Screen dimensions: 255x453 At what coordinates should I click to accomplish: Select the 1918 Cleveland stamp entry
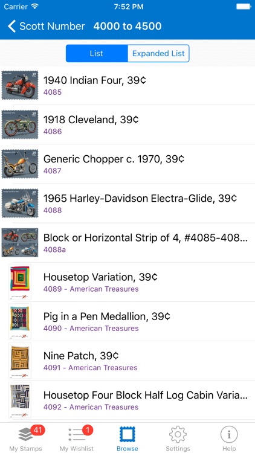tap(127, 124)
